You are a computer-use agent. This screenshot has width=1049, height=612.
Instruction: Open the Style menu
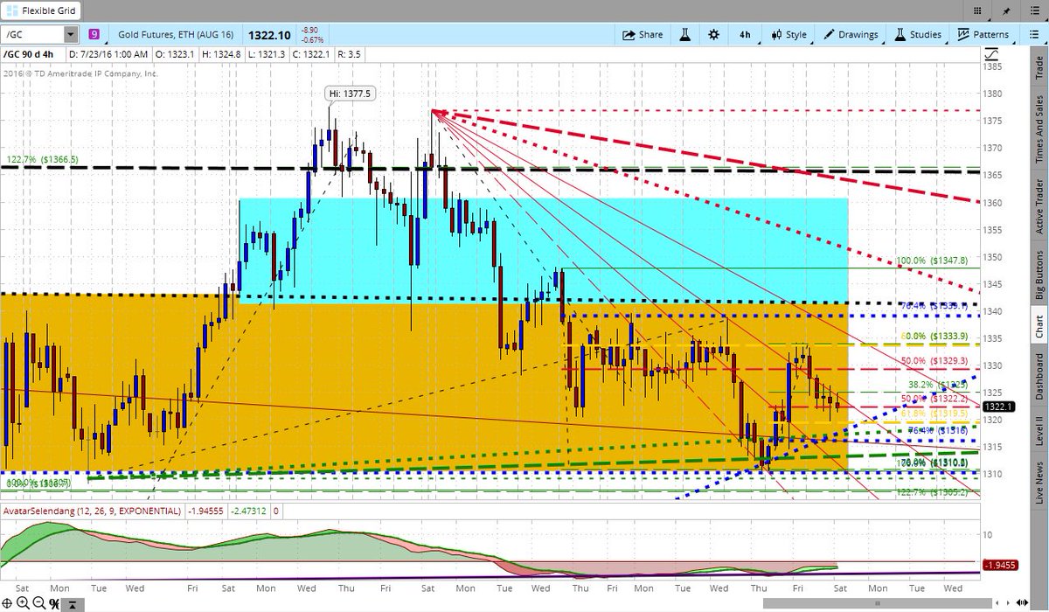(788, 35)
